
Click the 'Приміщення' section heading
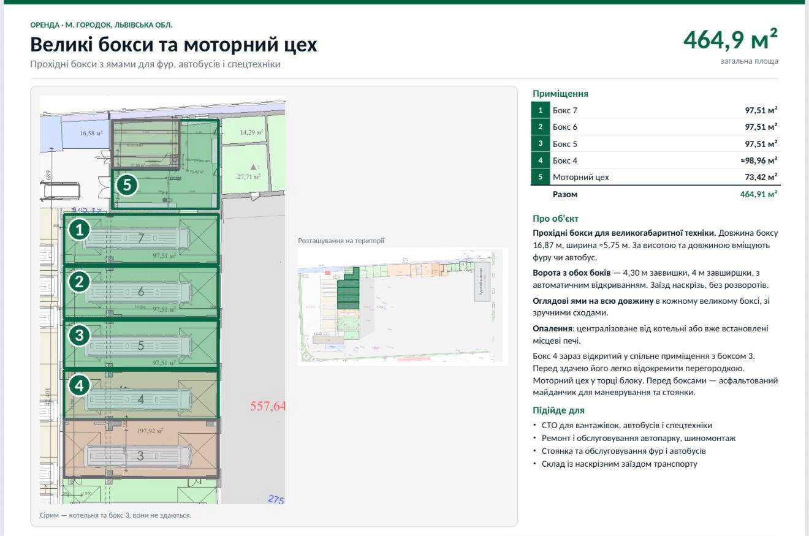pos(560,94)
